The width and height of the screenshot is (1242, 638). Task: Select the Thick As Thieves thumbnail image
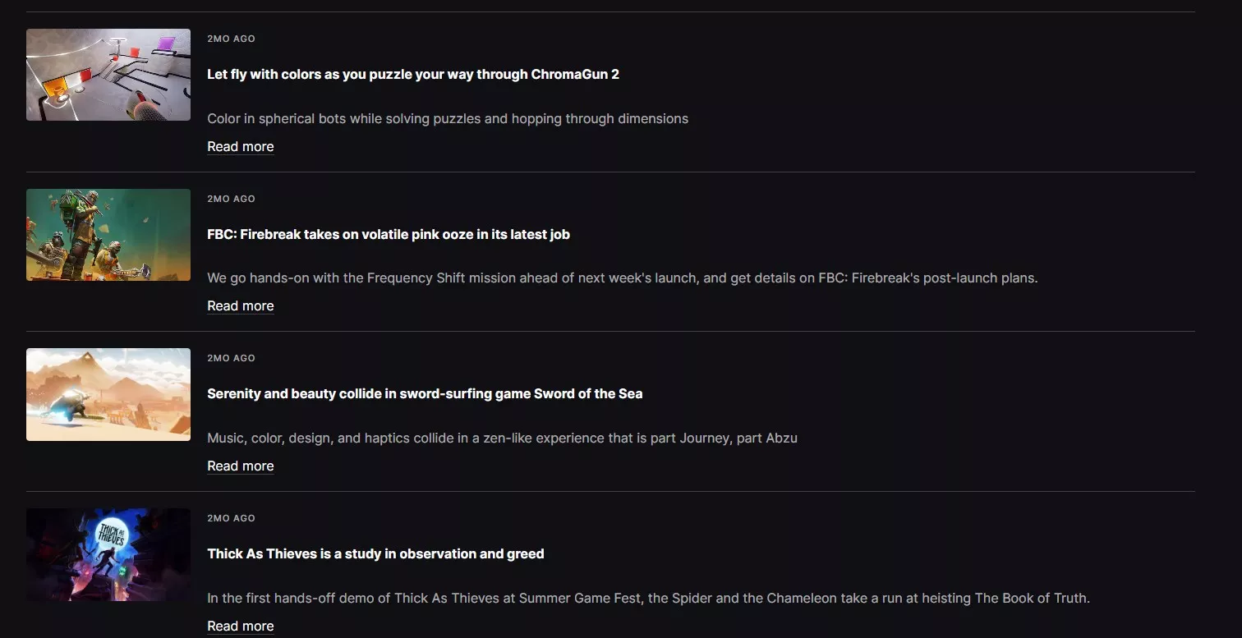(x=108, y=554)
